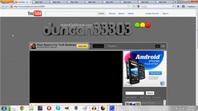Screen dimensions: 198x111
Task: Click the browser forward arrow
Action: (6, 6)
